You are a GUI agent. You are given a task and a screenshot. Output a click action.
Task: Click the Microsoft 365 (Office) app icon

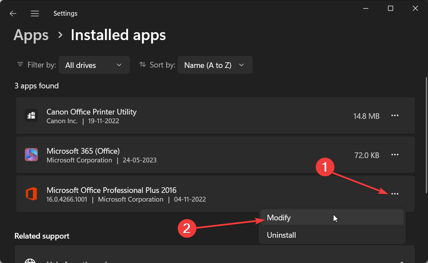[31, 155]
